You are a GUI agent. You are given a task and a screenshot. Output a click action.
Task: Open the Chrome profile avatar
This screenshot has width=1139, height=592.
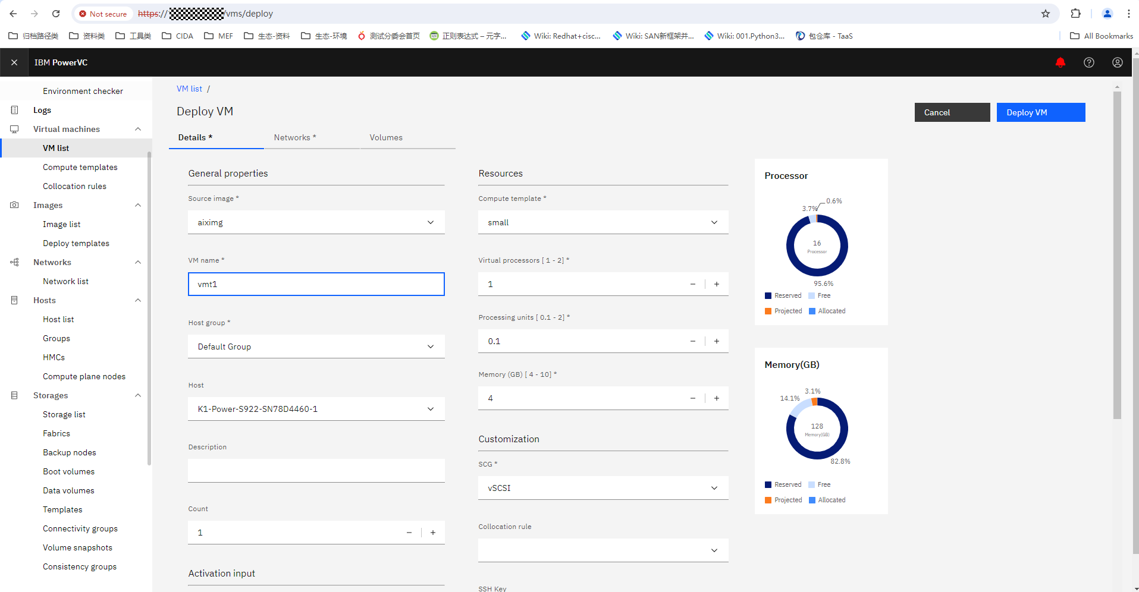(x=1107, y=14)
